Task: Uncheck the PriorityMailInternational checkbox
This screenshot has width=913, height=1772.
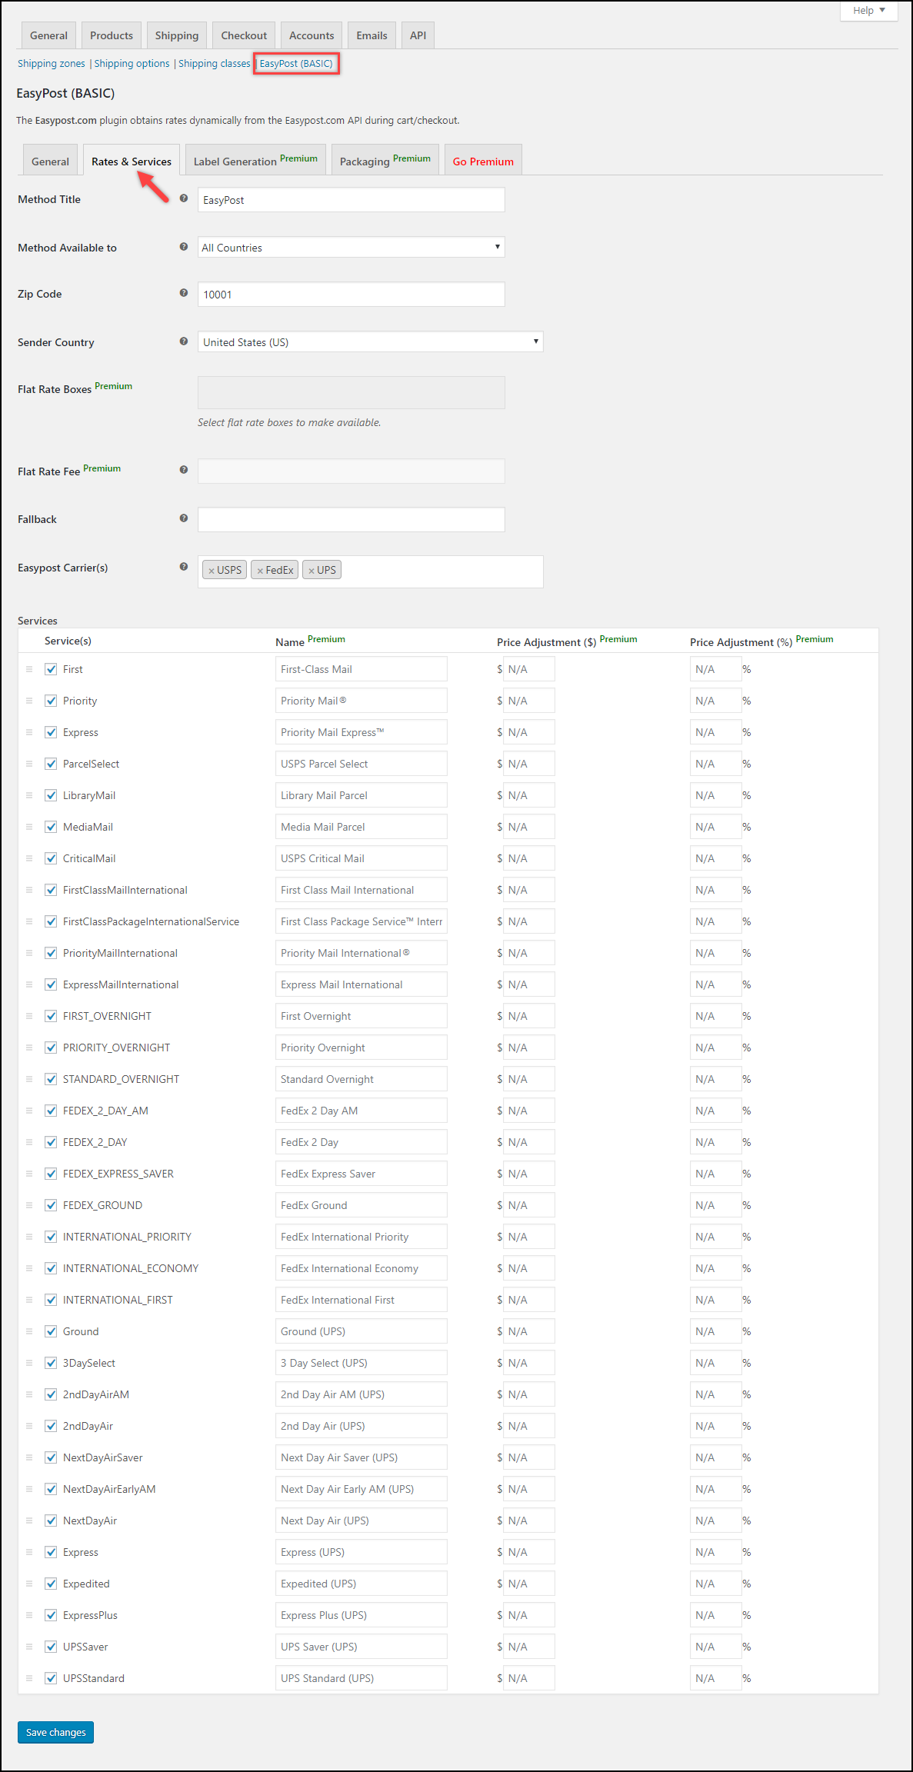Action: point(51,953)
